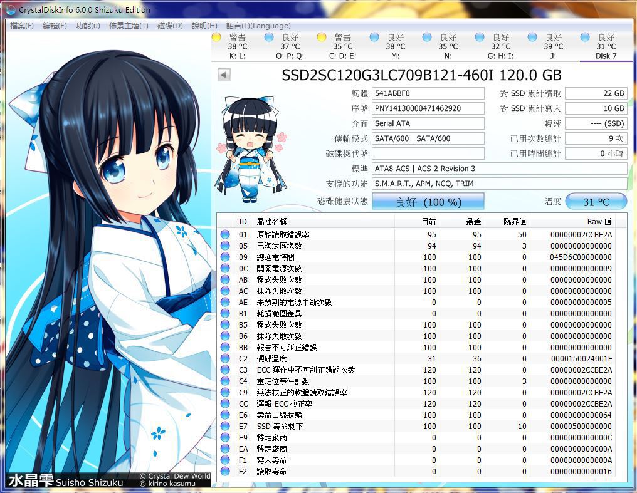Open the 說明(H) menu
Screen dimensions: 637x493
tap(204, 26)
